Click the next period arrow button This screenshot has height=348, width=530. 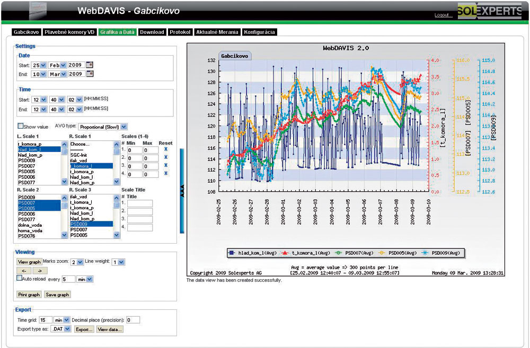(x=39, y=271)
